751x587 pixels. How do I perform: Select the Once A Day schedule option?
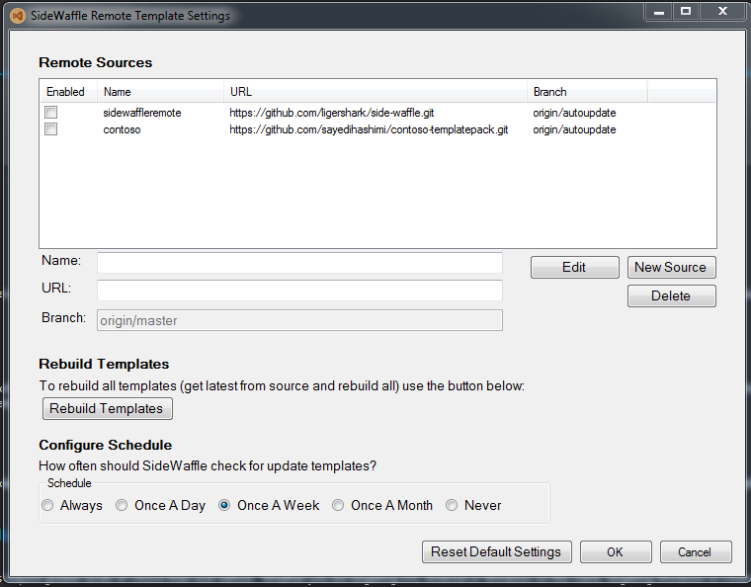[x=122, y=505]
